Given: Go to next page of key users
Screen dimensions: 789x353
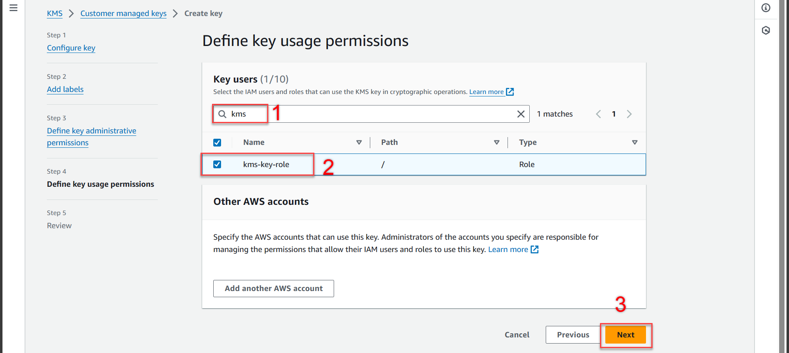Looking at the screenshot, I should (629, 114).
